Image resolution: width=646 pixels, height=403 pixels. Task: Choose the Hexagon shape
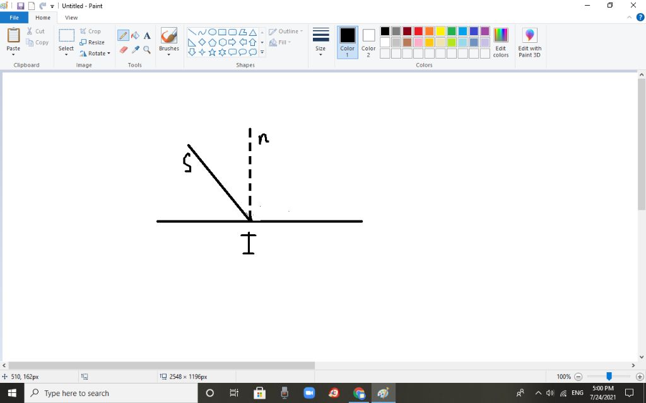coord(222,42)
